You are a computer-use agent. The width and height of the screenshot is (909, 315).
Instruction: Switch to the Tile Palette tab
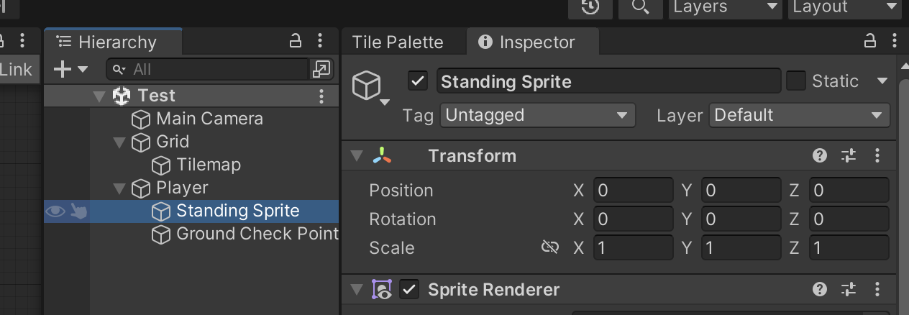pyautogui.click(x=398, y=42)
